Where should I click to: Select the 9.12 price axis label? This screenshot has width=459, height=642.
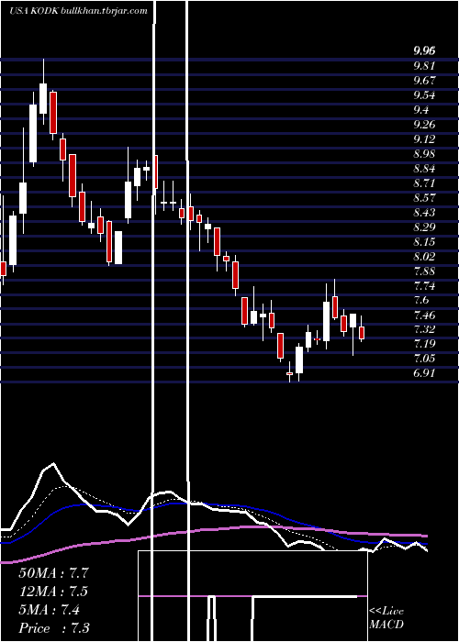424,139
